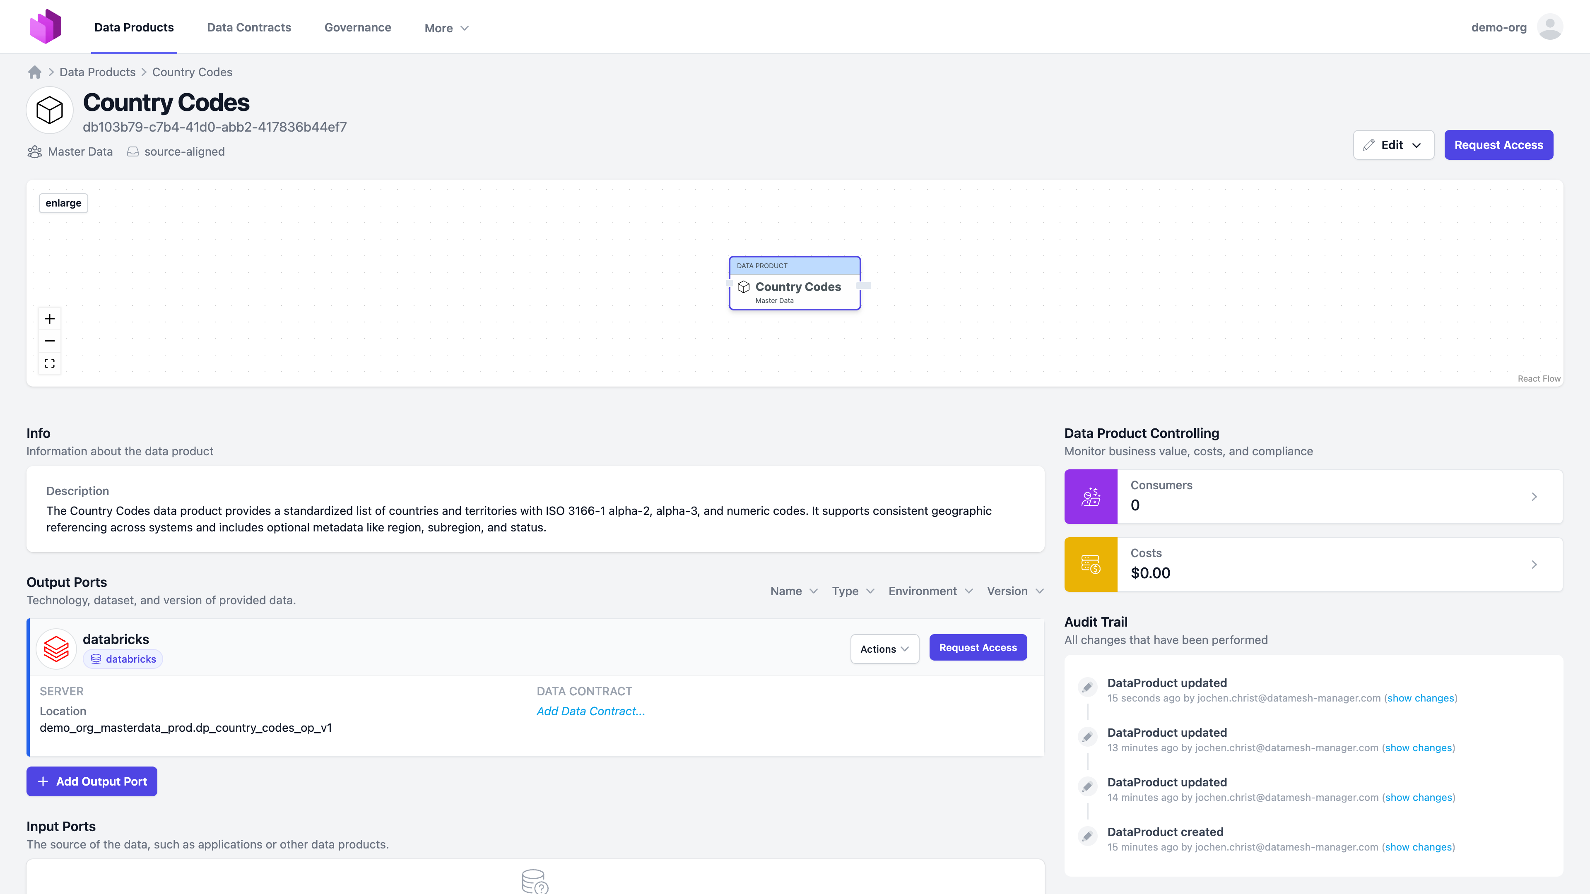Click the yellow Costs icon tile

(1091, 565)
